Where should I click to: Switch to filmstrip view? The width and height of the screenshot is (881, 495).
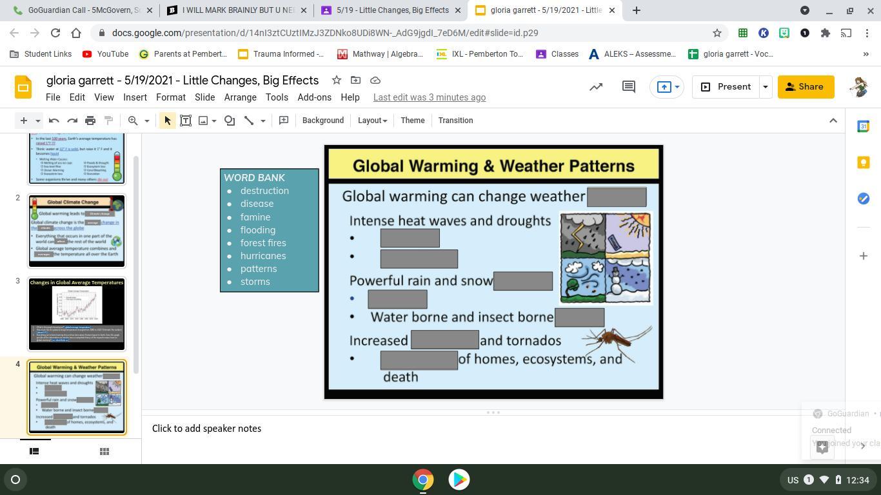[34, 451]
